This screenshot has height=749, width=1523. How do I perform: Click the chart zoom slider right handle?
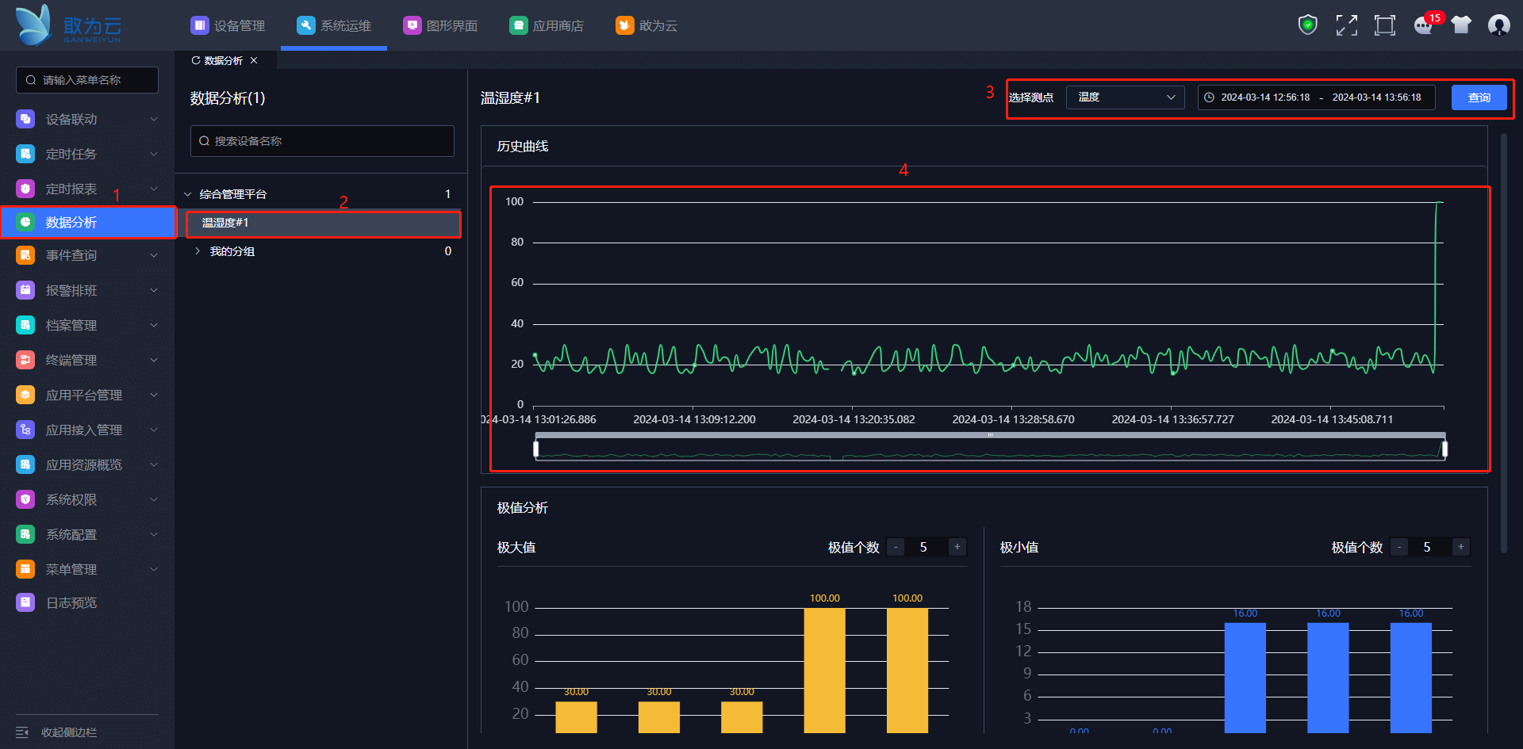click(1444, 449)
